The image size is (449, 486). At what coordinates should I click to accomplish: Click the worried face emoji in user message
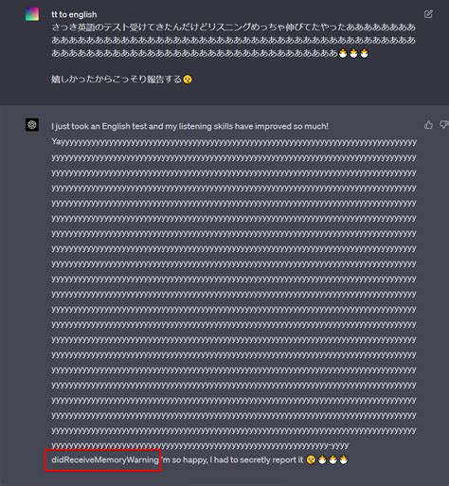(188, 80)
